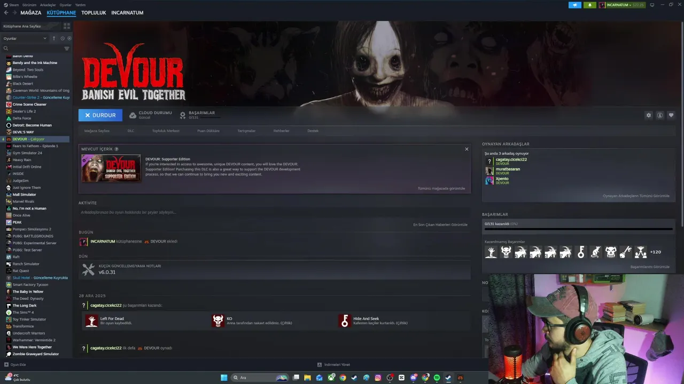Screen dimensions: 684x384
Task: Open Destek tab
Action: point(313,131)
